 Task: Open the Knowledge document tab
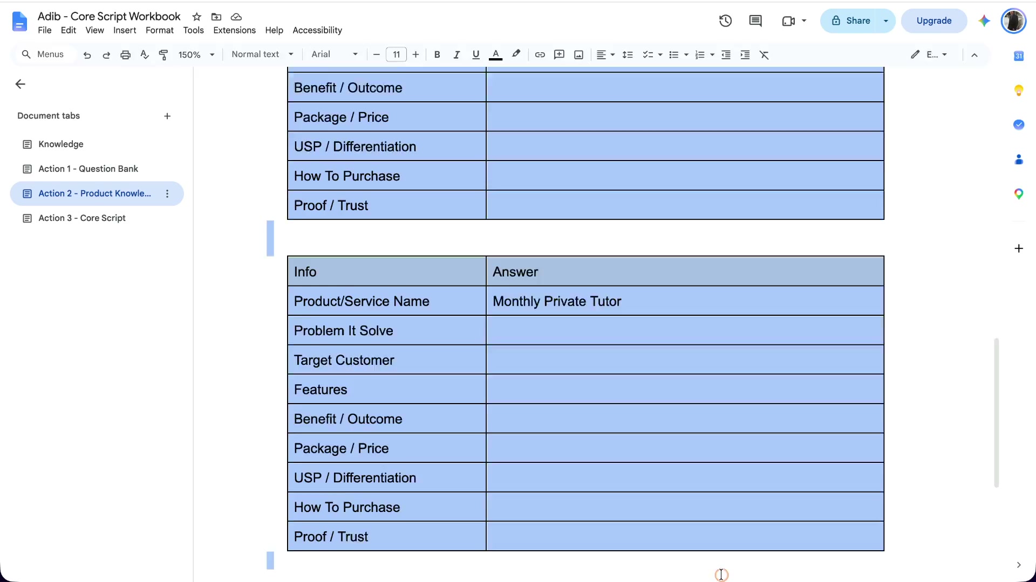tap(97, 144)
